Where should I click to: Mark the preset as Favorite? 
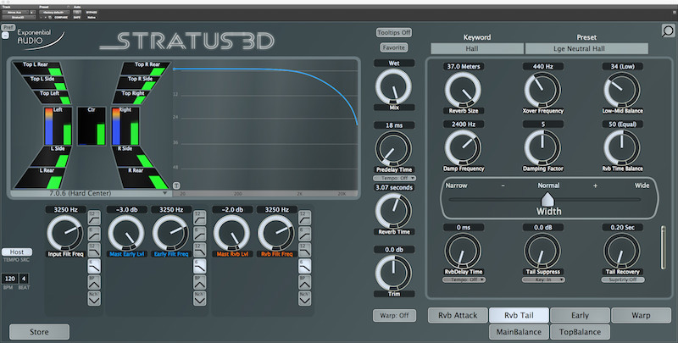[x=394, y=47]
